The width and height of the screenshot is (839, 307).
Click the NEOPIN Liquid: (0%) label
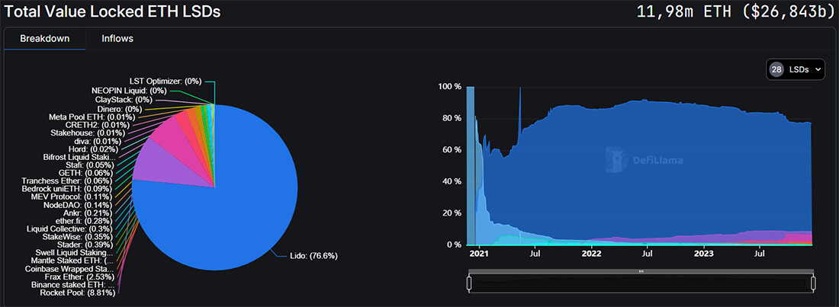pyautogui.click(x=129, y=91)
